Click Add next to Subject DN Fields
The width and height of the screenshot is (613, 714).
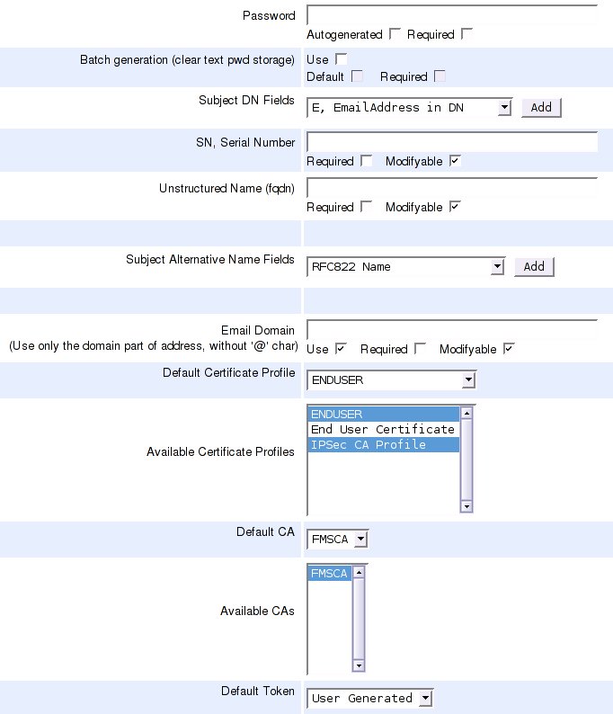coord(541,108)
